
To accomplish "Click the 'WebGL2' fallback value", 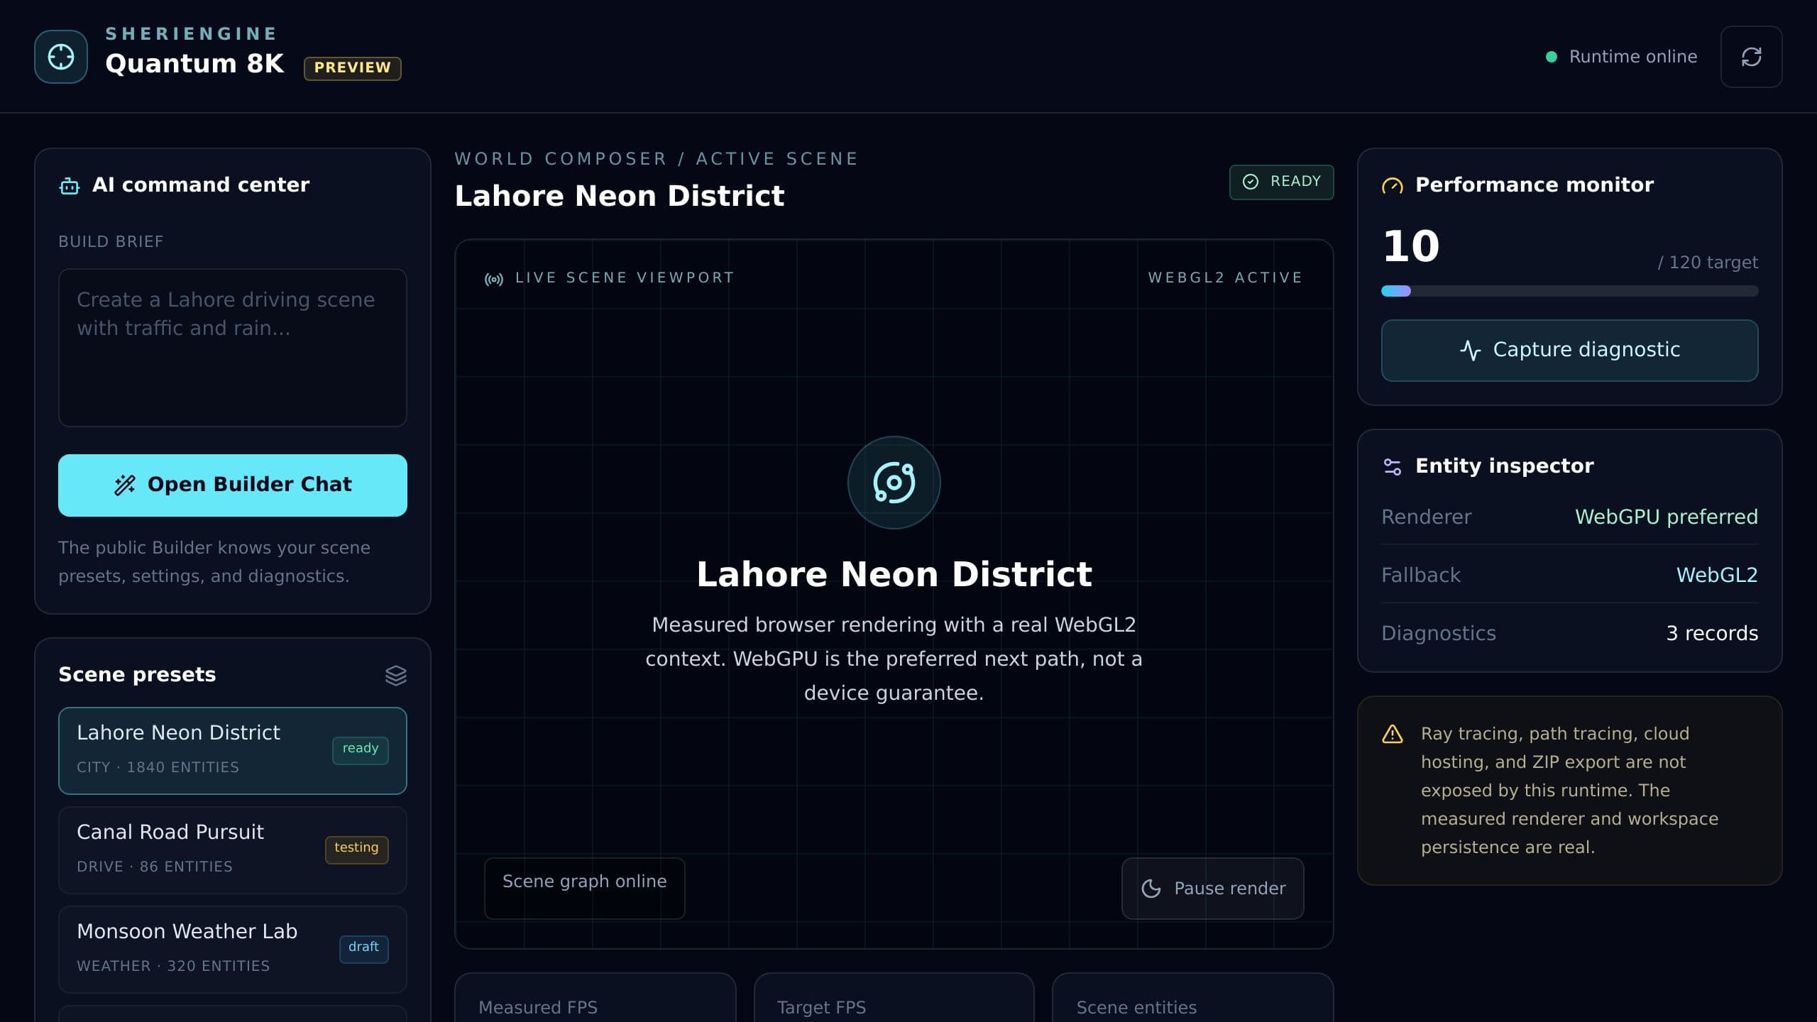I will (x=1717, y=576).
